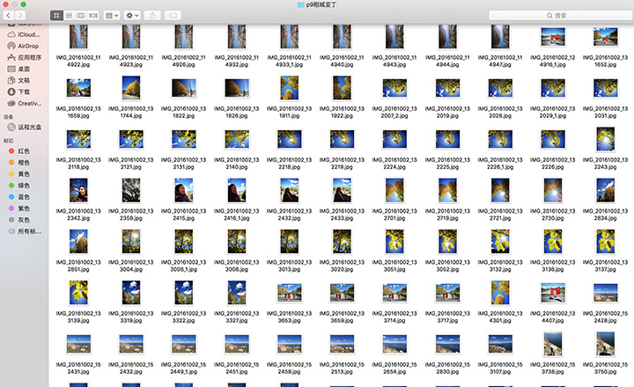Go back with the left arrow button

(x=9, y=15)
